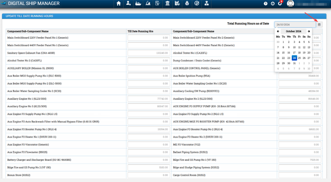
Task: Click the Total Running Hours date field
Action: point(295,25)
